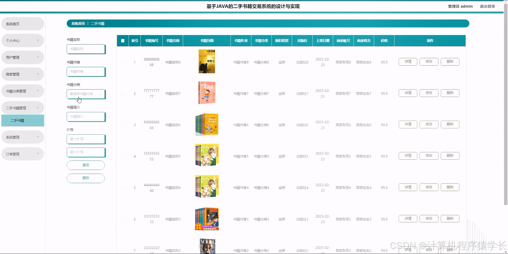Expand the 用户管理 sidebar section
Viewport: 508px width, 254px height.
point(22,57)
